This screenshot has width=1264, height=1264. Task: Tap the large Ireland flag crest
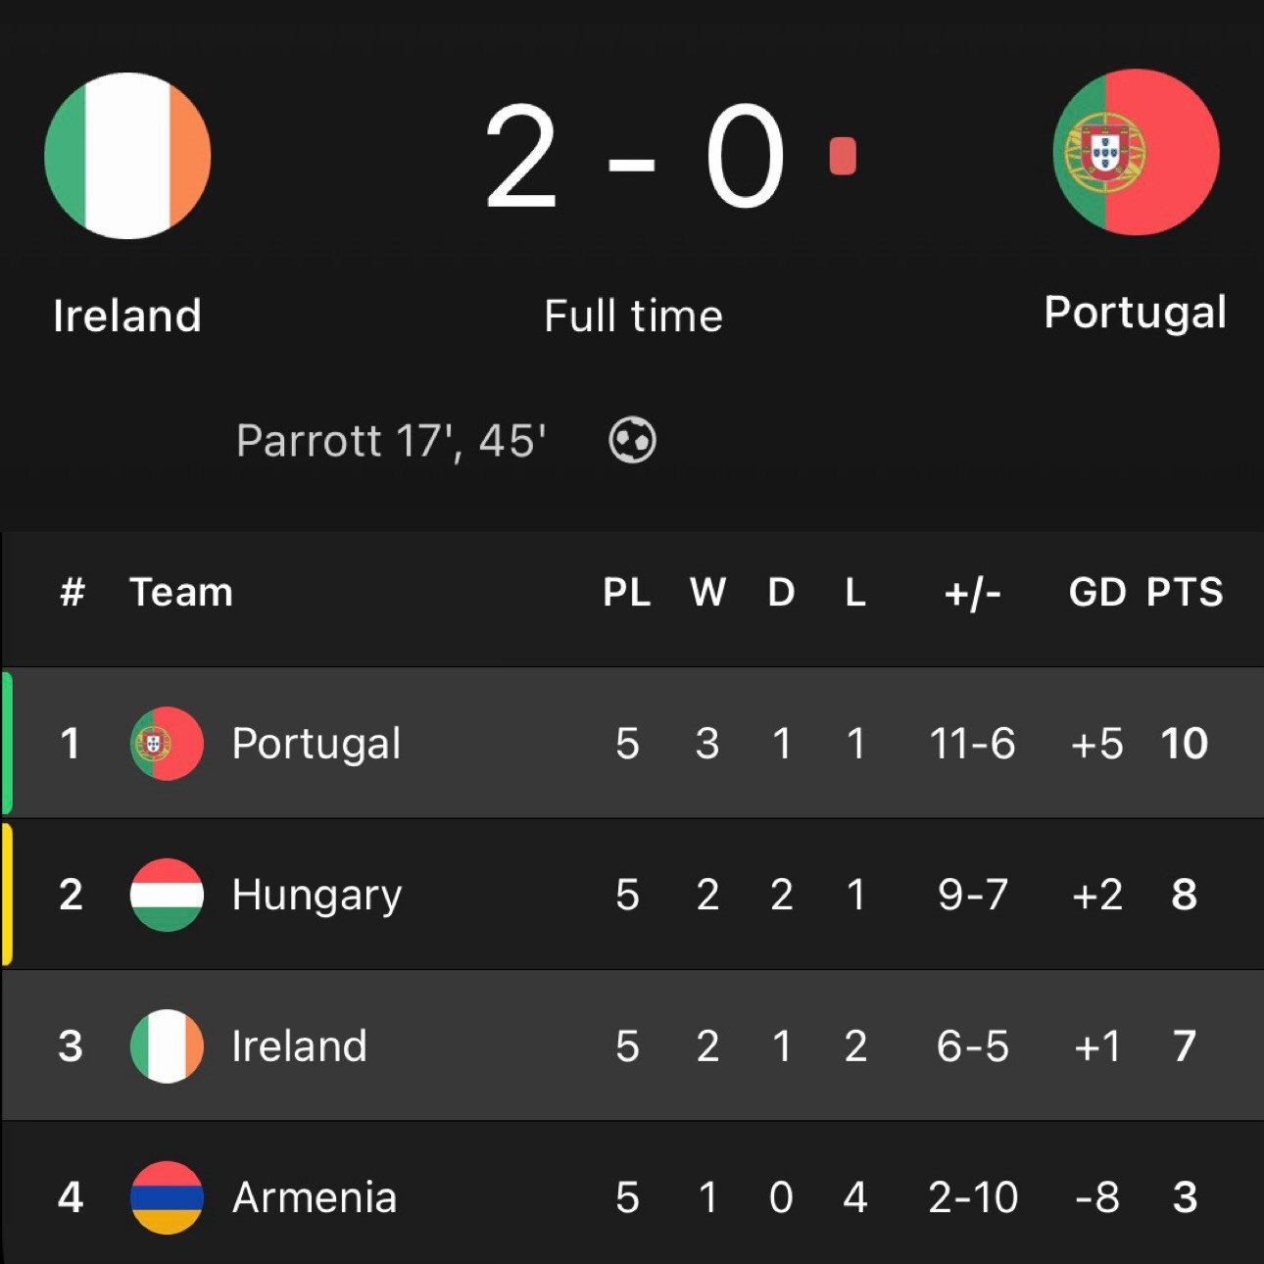tap(127, 156)
